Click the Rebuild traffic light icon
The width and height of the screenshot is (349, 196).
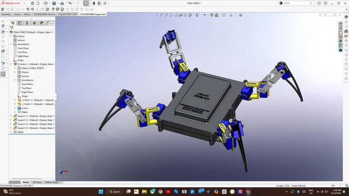[x=94, y=3]
